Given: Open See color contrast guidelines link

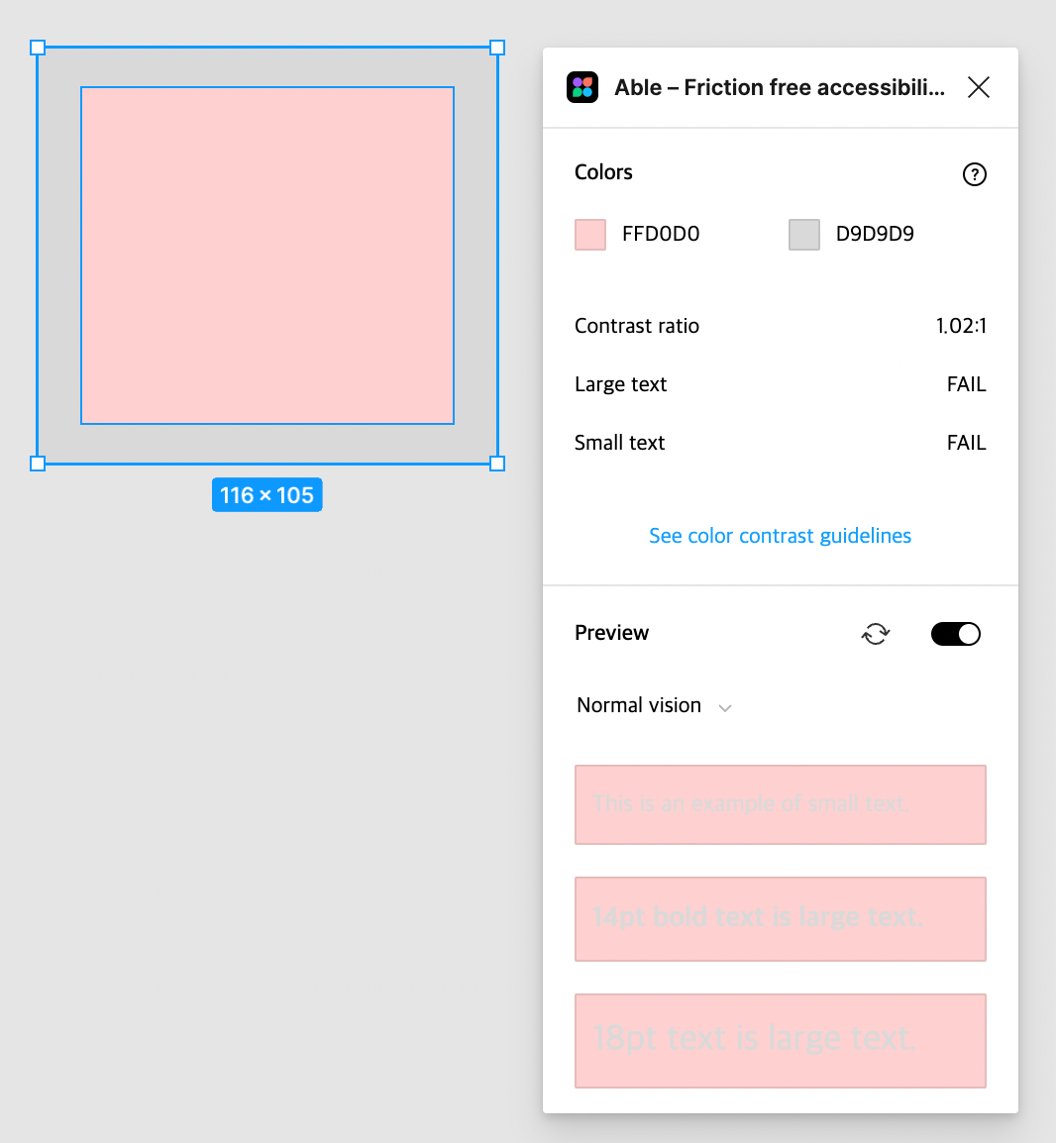Looking at the screenshot, I should [780, 536].
